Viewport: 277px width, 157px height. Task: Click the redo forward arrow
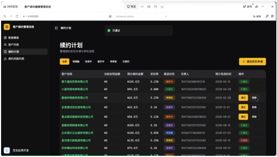11,16
